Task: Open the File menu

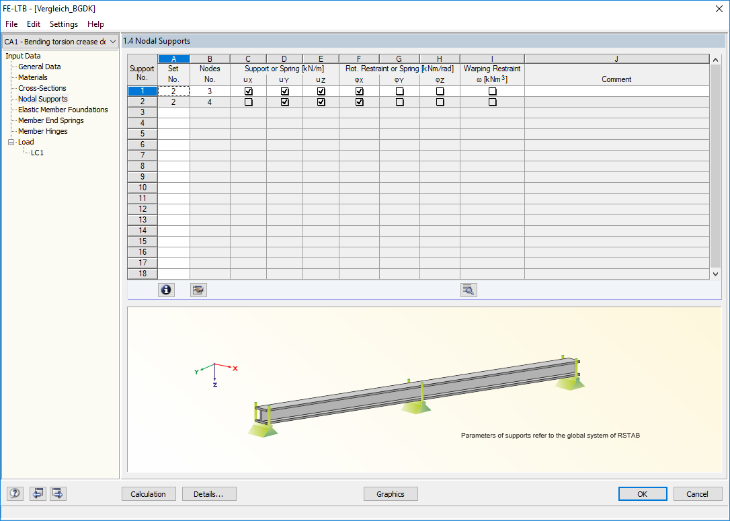Action: coord(11,24)
